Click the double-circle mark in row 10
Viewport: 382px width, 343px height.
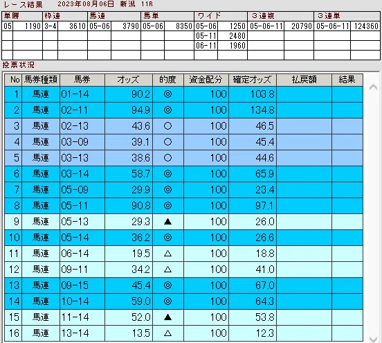pyautogui.click(x=168, y=238)
